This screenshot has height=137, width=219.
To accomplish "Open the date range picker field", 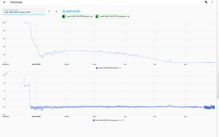I will click(23, 11).
